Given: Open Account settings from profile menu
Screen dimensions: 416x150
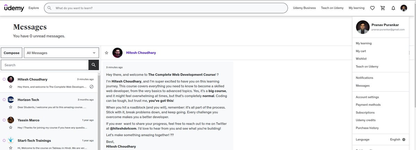Looking at the screenshot, I should [x=367, y=97].
